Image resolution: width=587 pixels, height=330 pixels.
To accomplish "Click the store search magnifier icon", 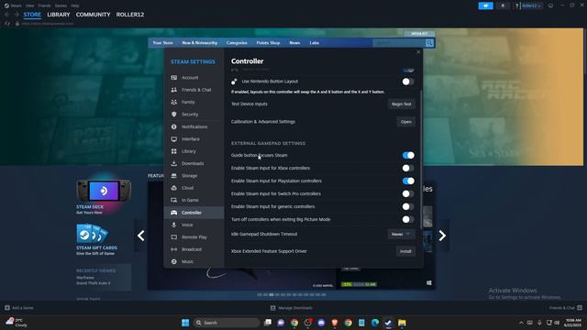I will 430,43.
